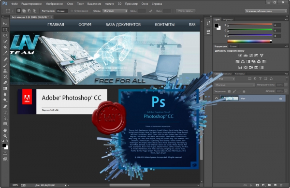Select the Move tool
The height and width of the screenshot is (188, 290).
click(x=5, y=24)
